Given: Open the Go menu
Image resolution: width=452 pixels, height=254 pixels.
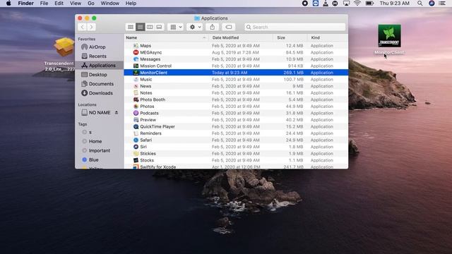Looking at the screenshot, I should coord(91,4).
